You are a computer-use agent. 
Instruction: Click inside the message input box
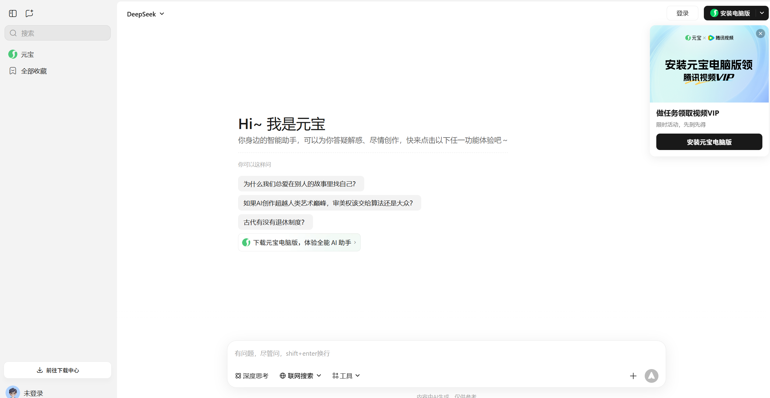[x=427, y=353]
